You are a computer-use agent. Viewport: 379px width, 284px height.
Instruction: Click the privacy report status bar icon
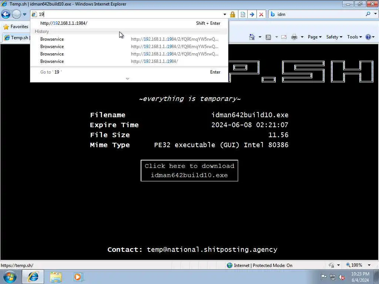[x=332, y=265]
